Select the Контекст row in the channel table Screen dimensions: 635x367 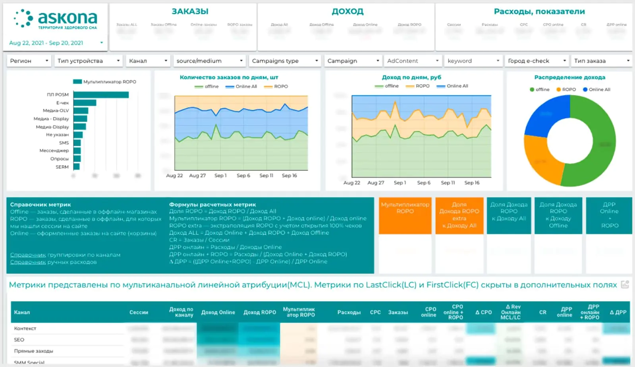(320, 329)
